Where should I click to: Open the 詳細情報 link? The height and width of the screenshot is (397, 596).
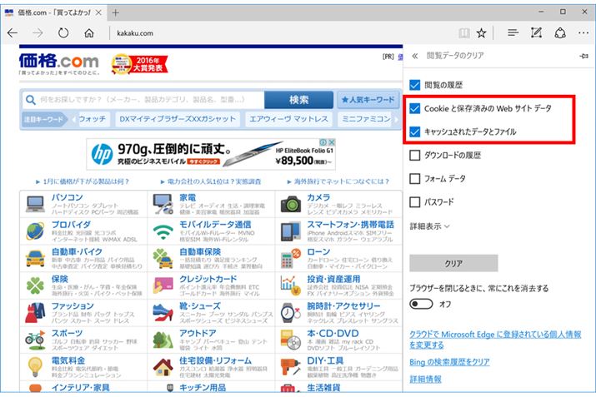point(425,380)
